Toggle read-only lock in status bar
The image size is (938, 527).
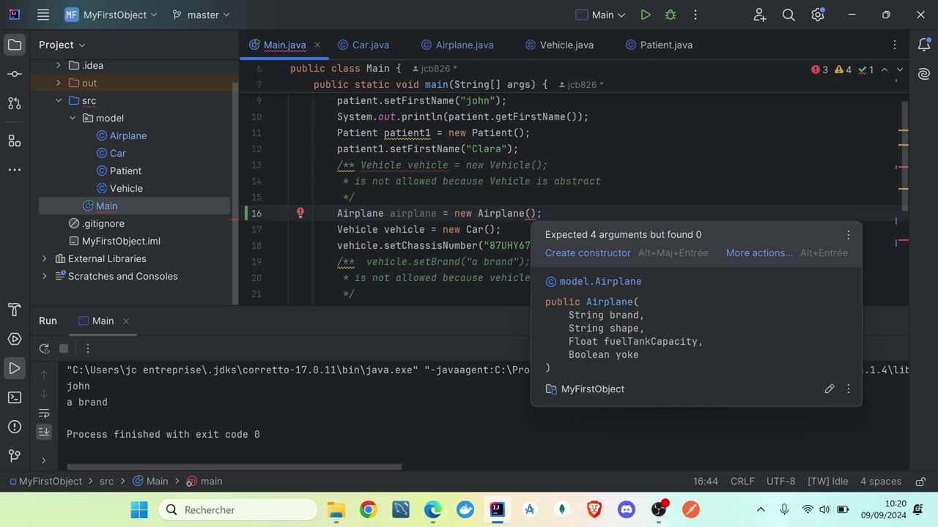[921, 481]
